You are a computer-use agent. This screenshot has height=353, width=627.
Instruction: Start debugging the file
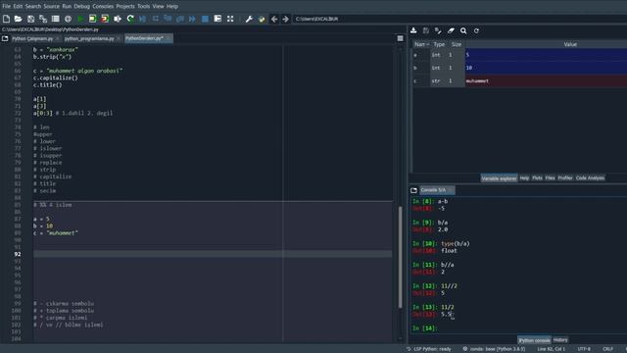[x=143, y=19]
